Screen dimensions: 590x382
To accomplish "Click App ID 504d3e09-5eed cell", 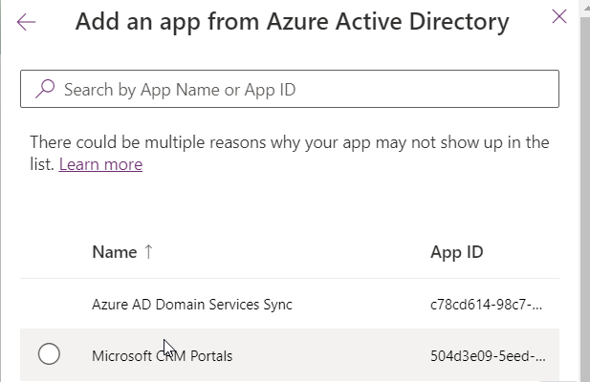I will pyautogui.click(x=488, y=355).
